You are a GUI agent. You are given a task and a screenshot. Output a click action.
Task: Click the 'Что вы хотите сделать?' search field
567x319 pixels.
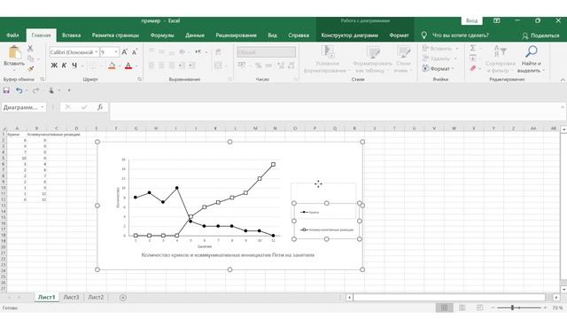[x=461, y=35]
